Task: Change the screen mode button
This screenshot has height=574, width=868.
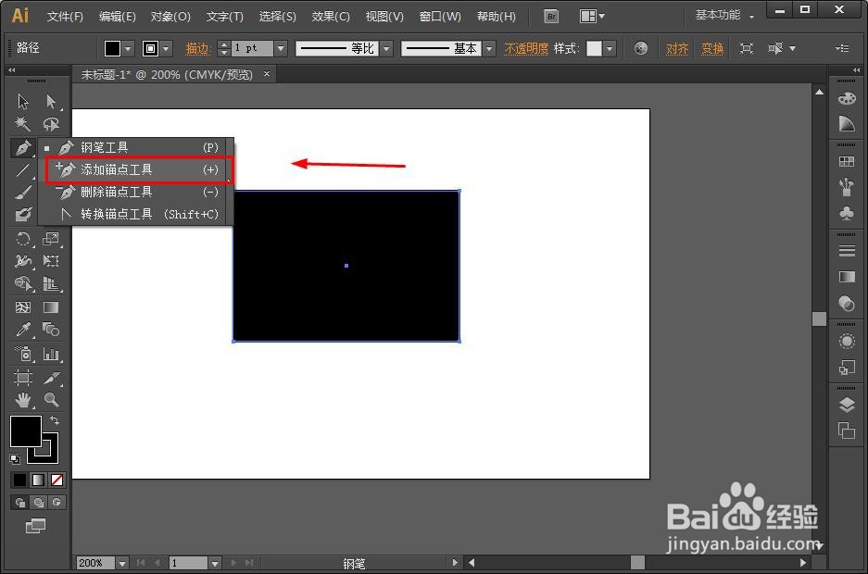Action: (x=35, y=526)
